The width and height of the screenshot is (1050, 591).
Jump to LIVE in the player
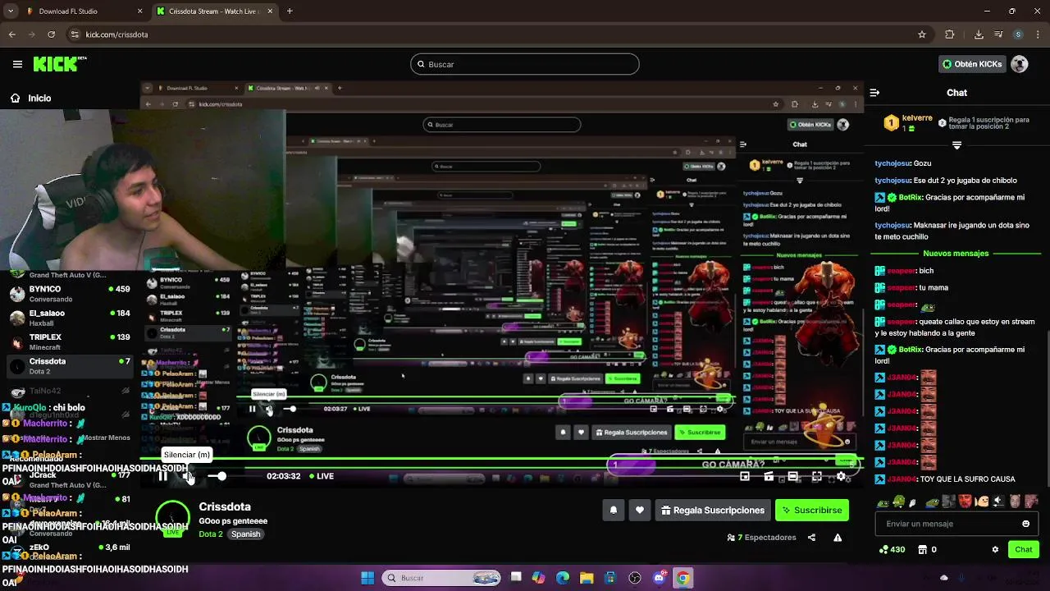click(x=322, y=476)
